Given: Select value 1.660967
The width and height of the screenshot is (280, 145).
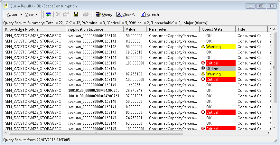Looking at the screenshot, I should coord(133,85).
